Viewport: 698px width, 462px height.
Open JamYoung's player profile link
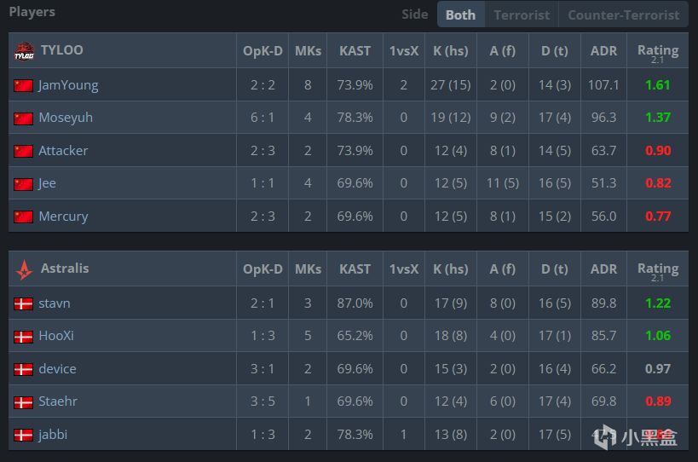(x=68, y=85)
